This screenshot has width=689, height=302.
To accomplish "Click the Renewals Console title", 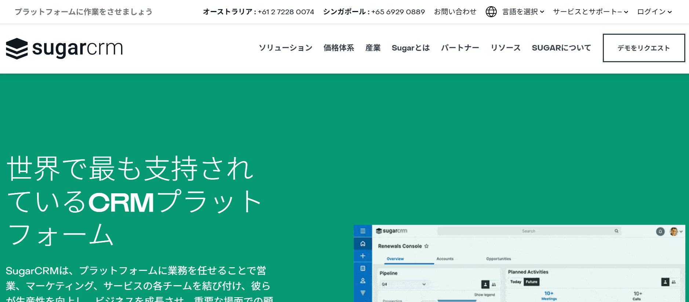I will pyautogui.click(x=400, y=246).
